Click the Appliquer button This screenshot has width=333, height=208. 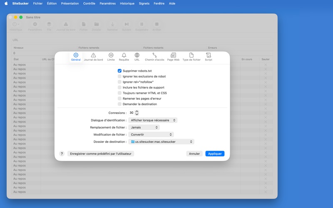tap(215, 154)
